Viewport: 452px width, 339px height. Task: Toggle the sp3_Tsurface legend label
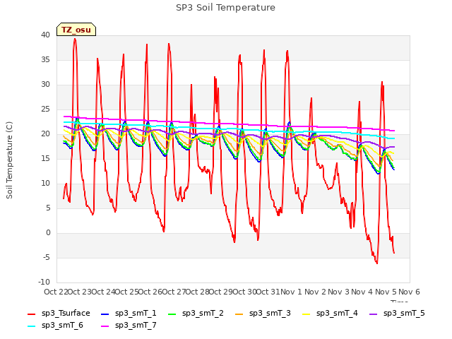click(66, 314)
